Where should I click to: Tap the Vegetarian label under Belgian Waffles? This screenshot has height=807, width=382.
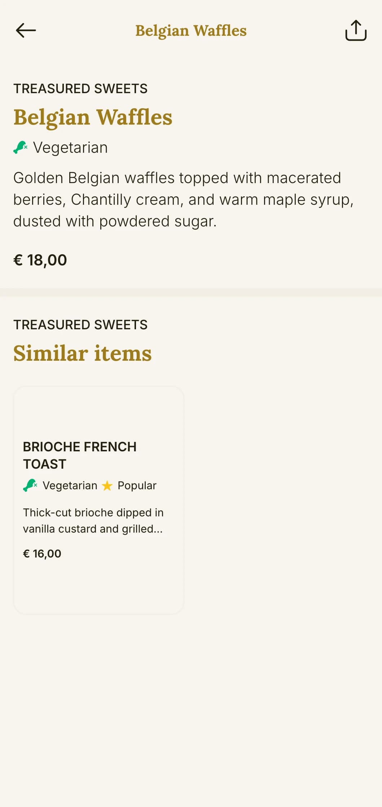pos(70,148)
